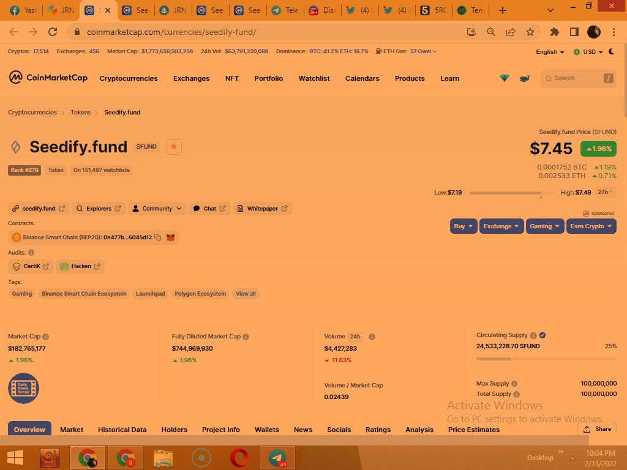Open the USD currency dropdown
This screenshot has height=470, width=627.
(x=588, y=52)
